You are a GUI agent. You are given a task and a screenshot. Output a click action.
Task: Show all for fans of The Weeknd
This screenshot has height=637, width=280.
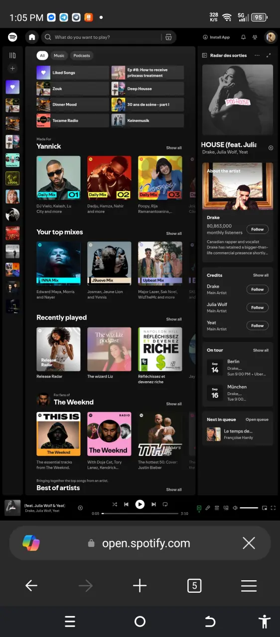pos(174,404)
